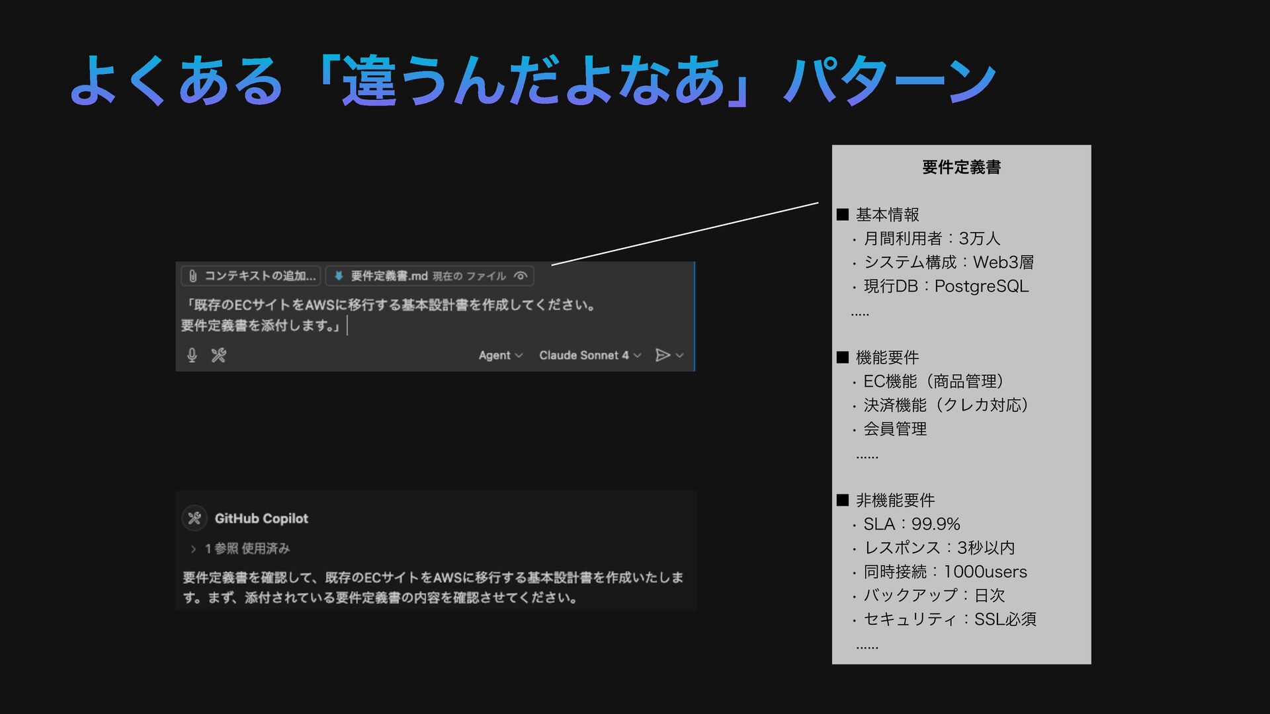Toggle the eye icon on 要件定義書.md chip
Image resolution: width=1270 pixels, height=714 pixels.
pos(521,276)
